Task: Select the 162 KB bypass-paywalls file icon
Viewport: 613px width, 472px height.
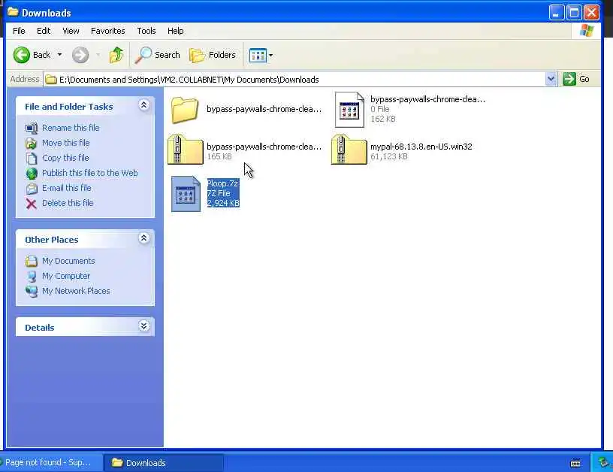Action: pos(349,110)
